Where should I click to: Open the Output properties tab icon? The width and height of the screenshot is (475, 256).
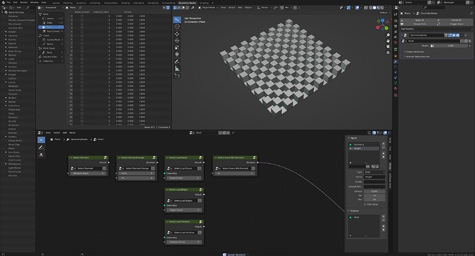395,27
